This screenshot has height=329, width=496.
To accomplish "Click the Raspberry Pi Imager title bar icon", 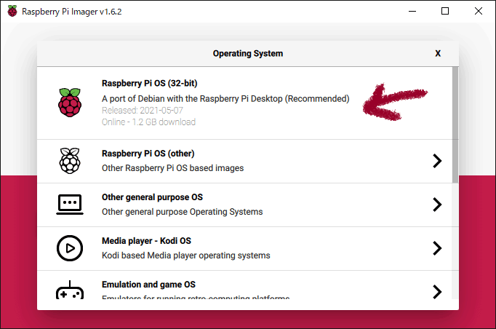I will 12,11.
